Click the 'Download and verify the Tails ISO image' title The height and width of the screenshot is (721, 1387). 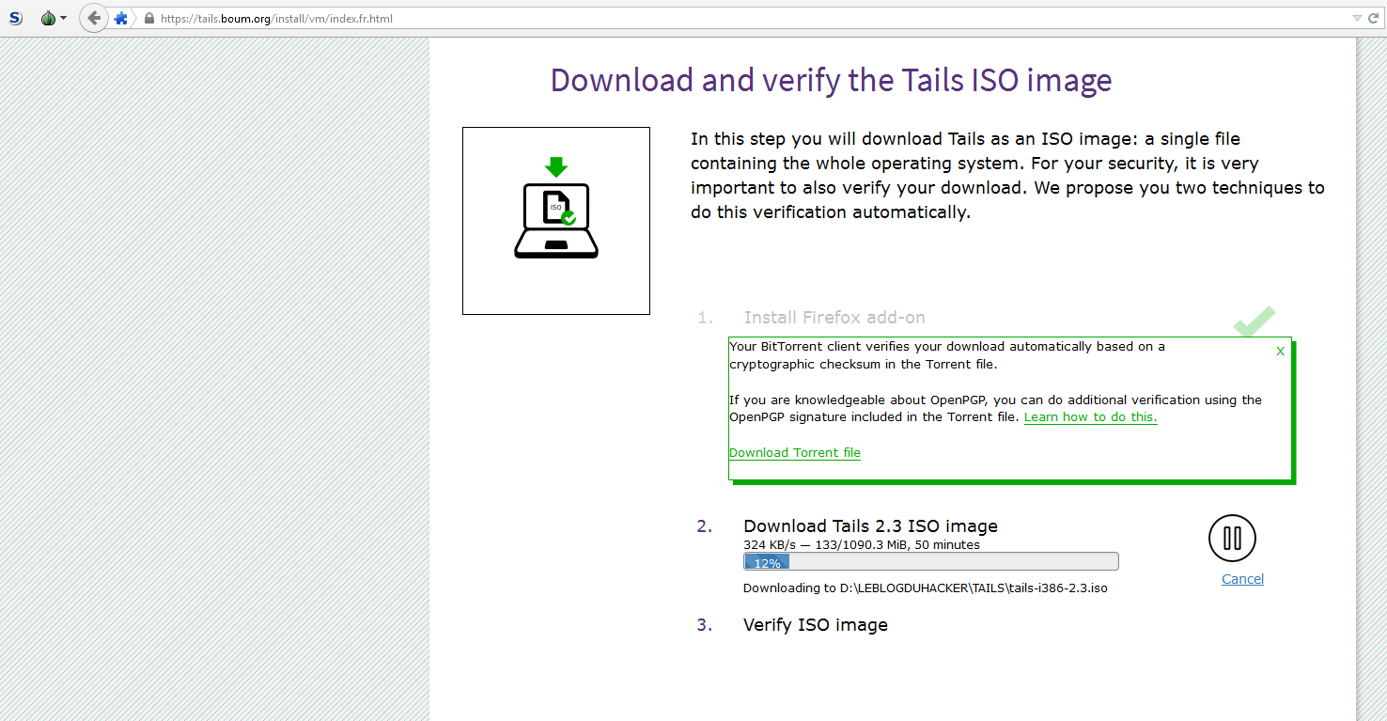coord(831,80)
